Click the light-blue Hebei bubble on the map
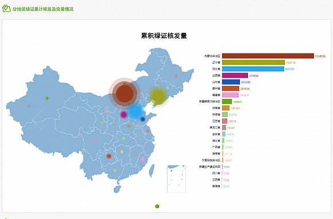Image resolution: width=333 pixels, height=219 pixels. [135, 111]
